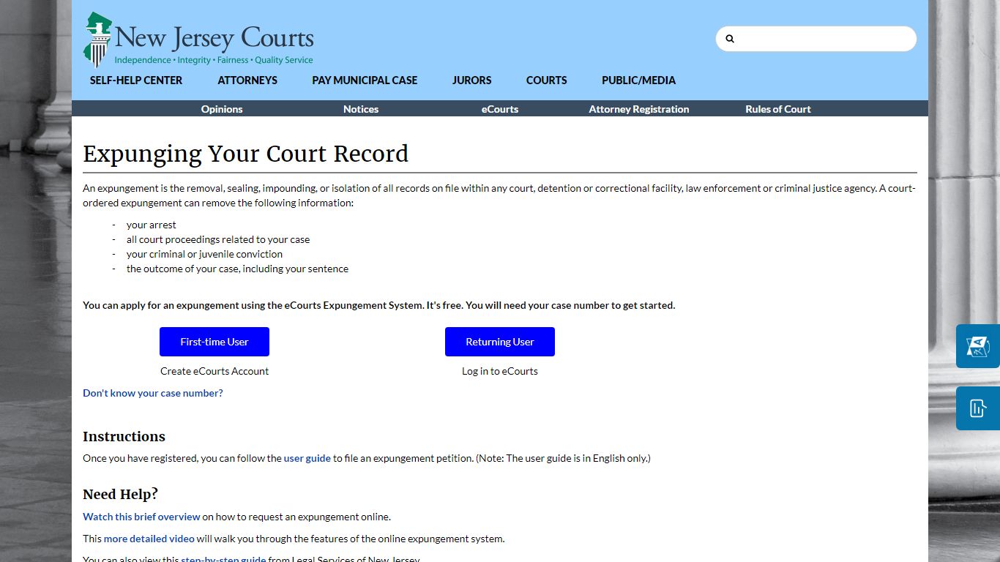
Task: Go to Opinions in secondary nav
Action: [222, 109]
